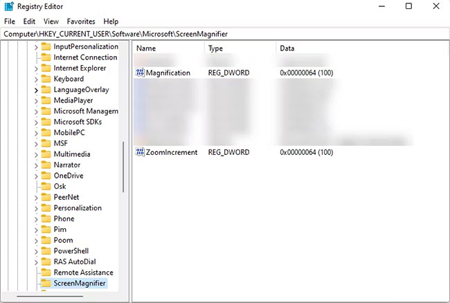Click the MediaPlayer folder icon
Image resolution: width=450 pixels, height=303 pixels.
[46, 100]
